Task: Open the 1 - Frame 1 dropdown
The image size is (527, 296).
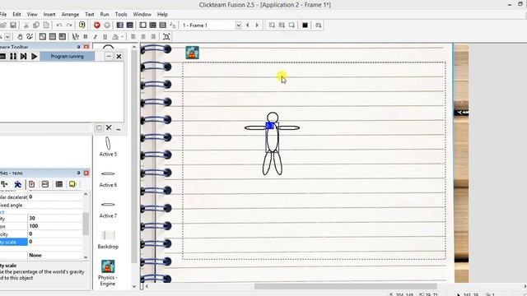Action: (x=238, y=25)
